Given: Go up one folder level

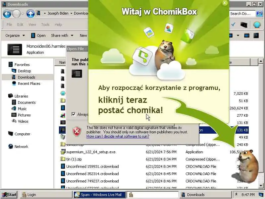Looking at the screenshot, I should (30, 14).
